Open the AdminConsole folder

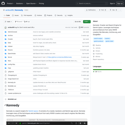click(12, 32)
